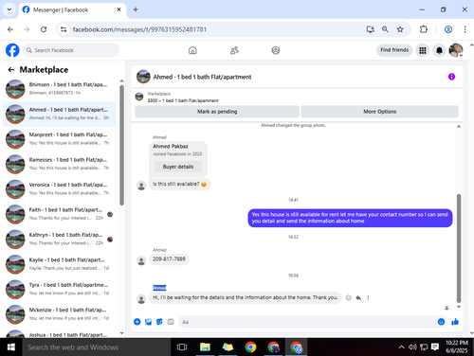This screenshot has height=356, width=474.
Task: Close the Messenger tab
Action: (118, 9)
